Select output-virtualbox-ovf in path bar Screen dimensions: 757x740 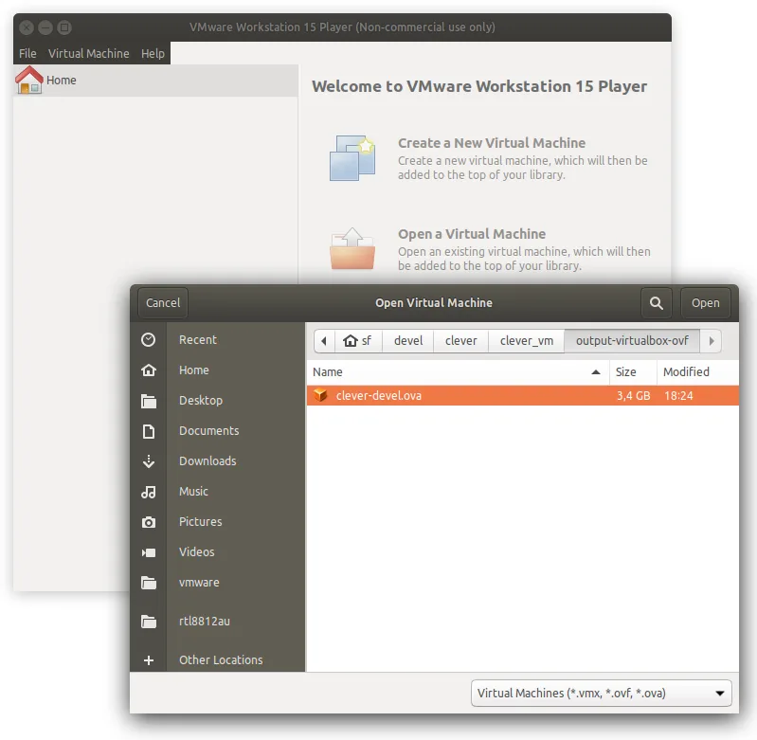(x=632, y=341)
